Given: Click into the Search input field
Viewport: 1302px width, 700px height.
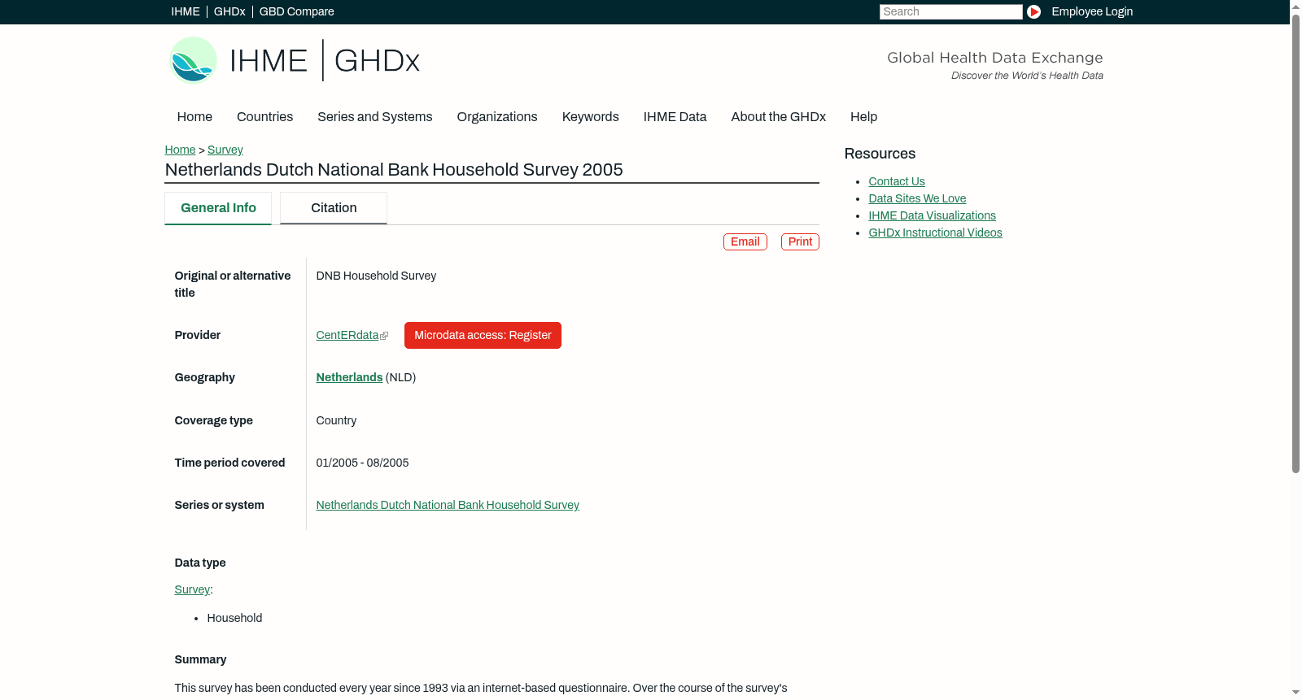Looking at the screenshot, I should [950, 11].
